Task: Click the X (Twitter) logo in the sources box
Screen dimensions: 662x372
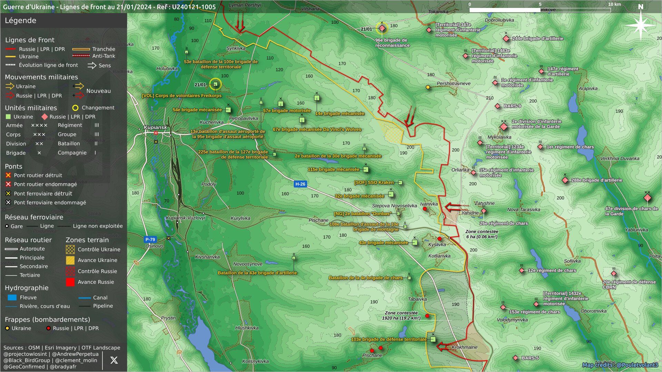Action: 114,360
